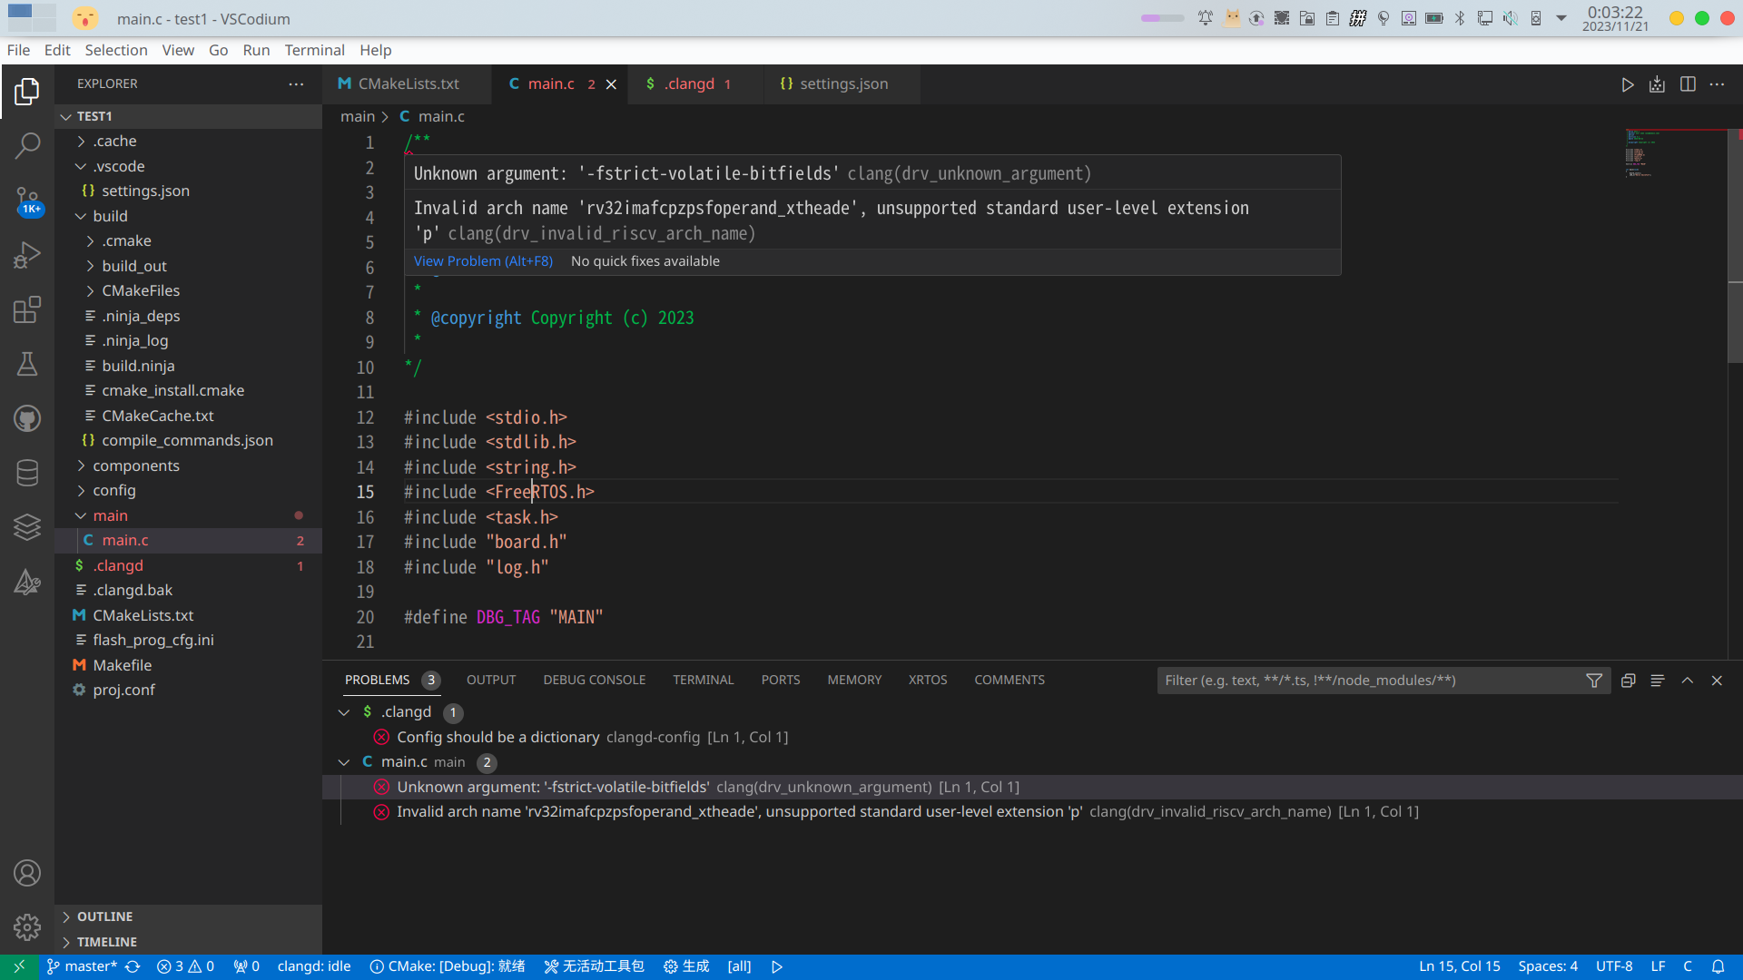Viewport: 1743px width, 980px height.
Task: Click the CMake launch play icon in status bar
Action: [x=777, y=966]
